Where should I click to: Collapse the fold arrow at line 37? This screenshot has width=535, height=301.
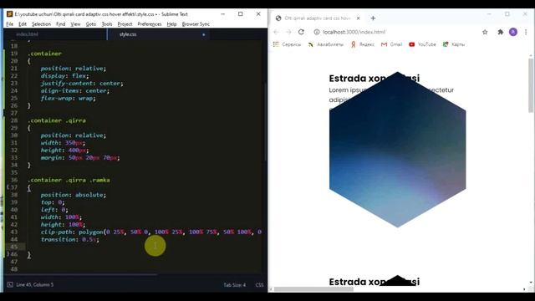coord(8,187)
